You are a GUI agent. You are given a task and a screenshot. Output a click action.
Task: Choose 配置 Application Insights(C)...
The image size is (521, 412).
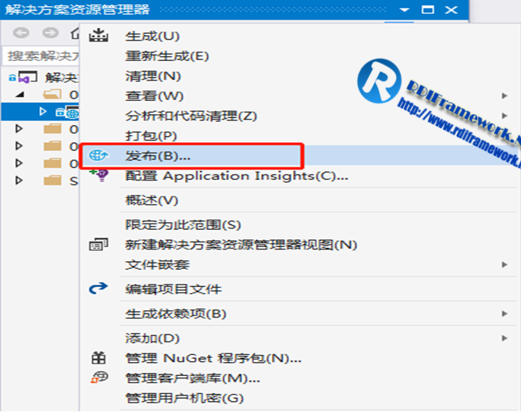point(237,175)
